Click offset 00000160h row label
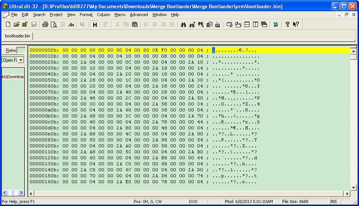 point(44,182)
